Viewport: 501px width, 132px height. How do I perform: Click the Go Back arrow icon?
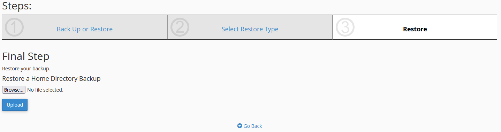[x=240, y=126]
